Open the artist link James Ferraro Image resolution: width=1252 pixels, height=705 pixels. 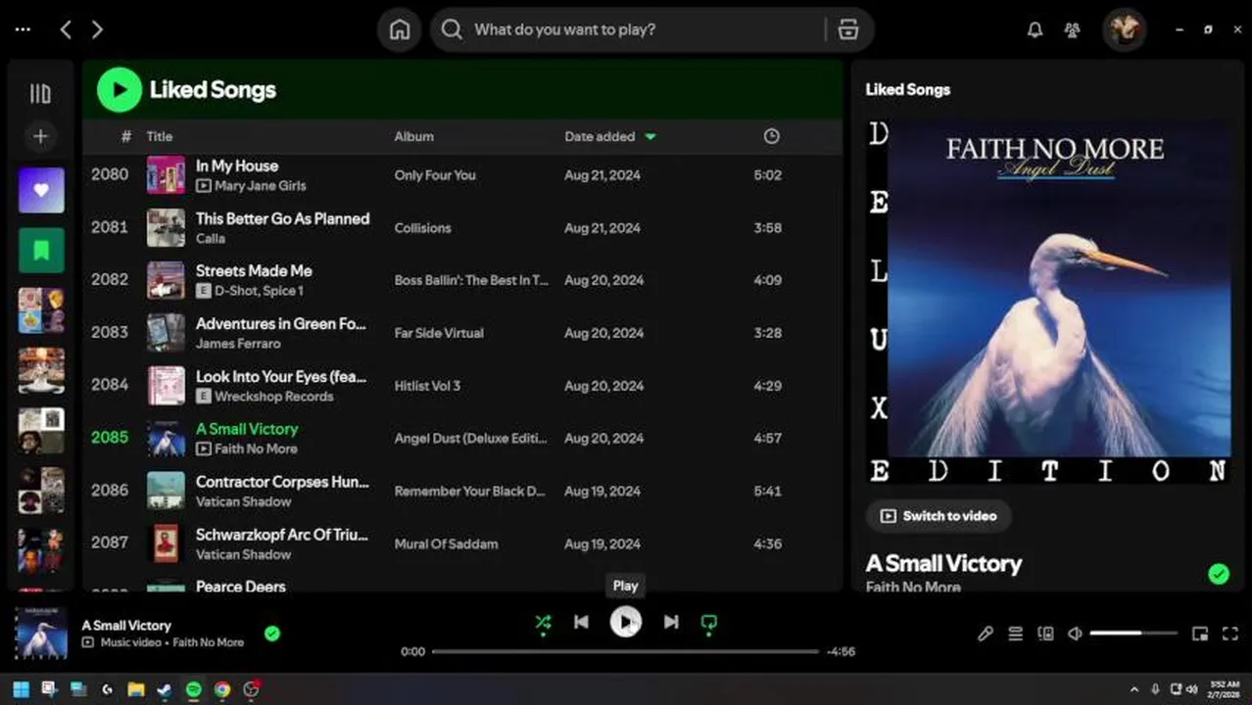point(238,344)
